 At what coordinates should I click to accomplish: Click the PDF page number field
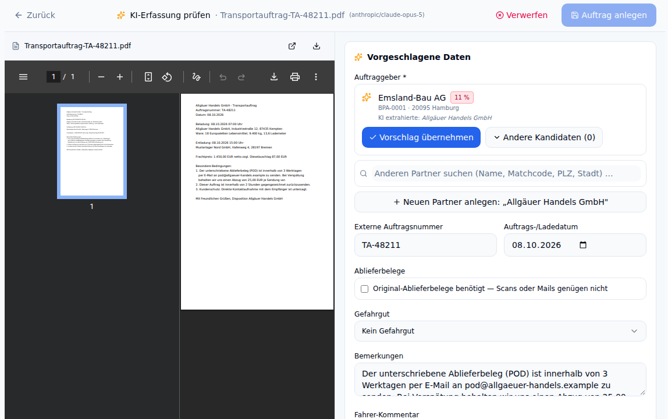(x=54, y=77)
